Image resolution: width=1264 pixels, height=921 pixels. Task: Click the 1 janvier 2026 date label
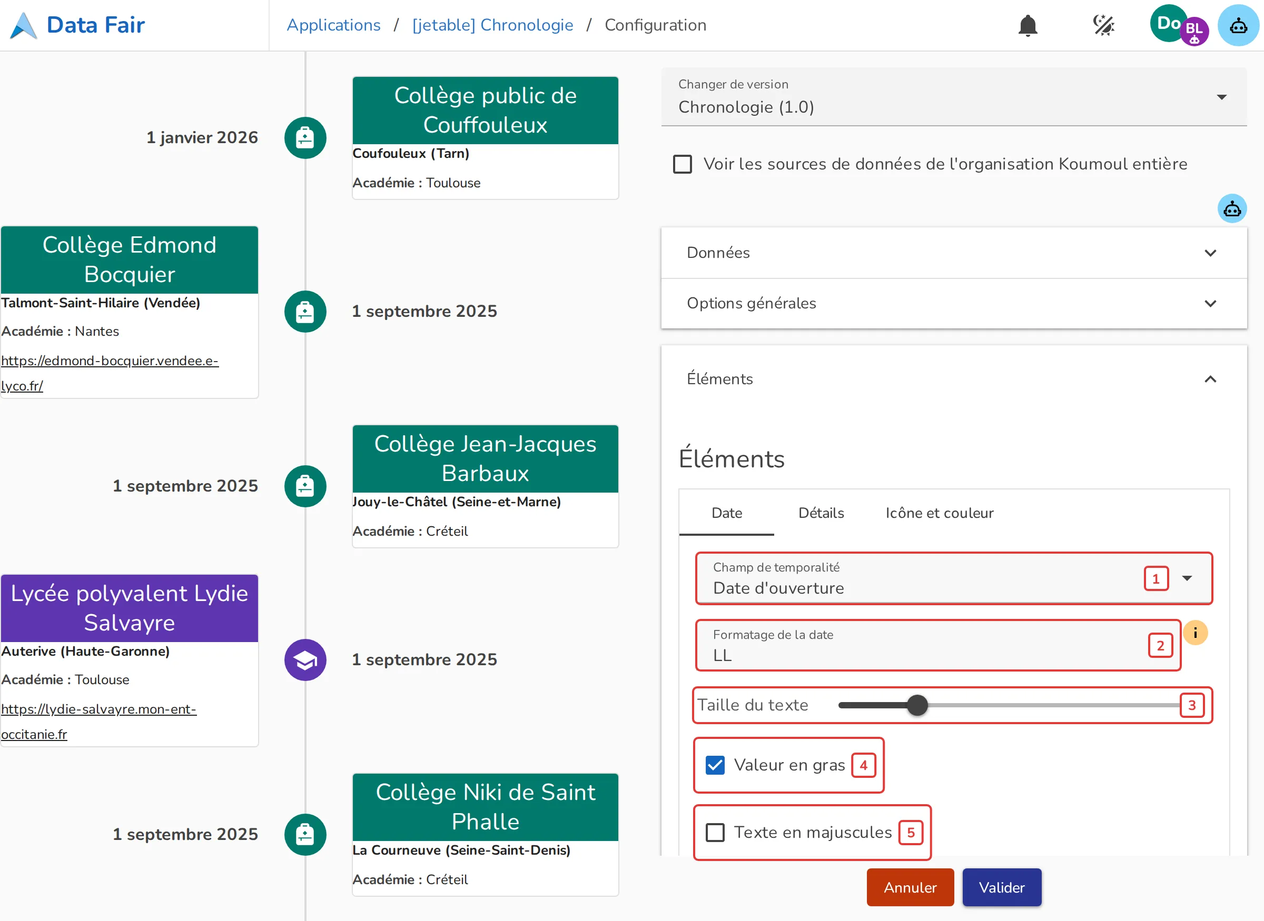202,138
